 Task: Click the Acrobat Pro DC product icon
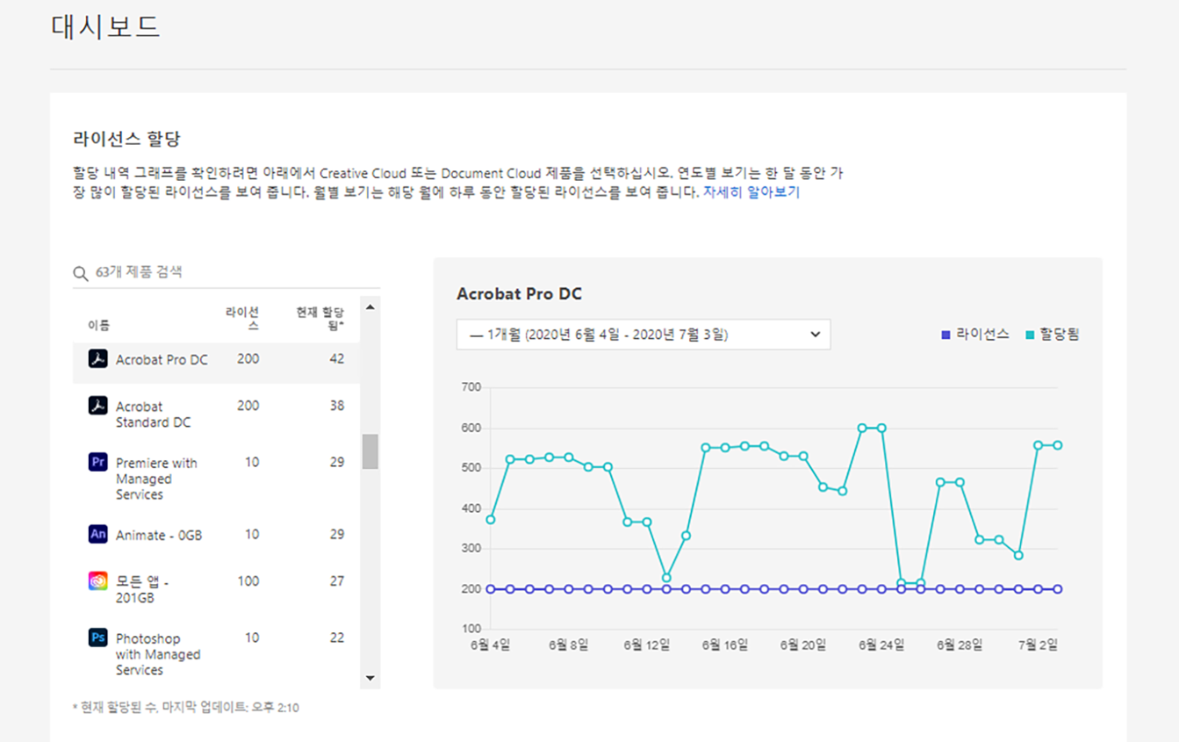97,358
